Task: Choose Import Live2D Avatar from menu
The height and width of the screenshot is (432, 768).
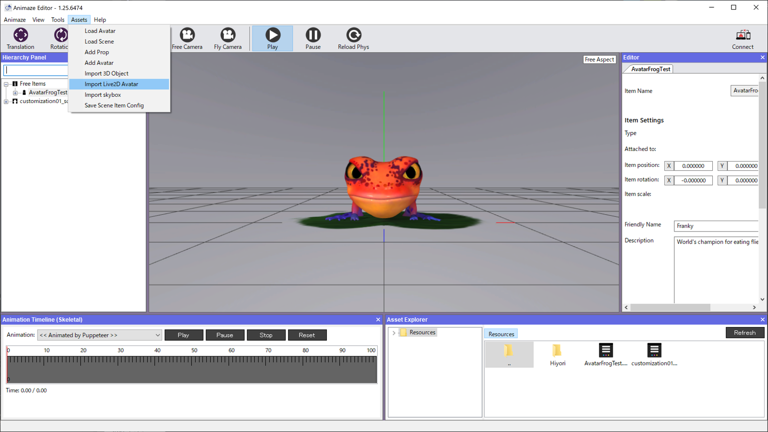Action: pyautogui.click(x=111, y=84)
